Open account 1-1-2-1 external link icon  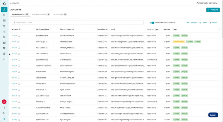point(19,48)
